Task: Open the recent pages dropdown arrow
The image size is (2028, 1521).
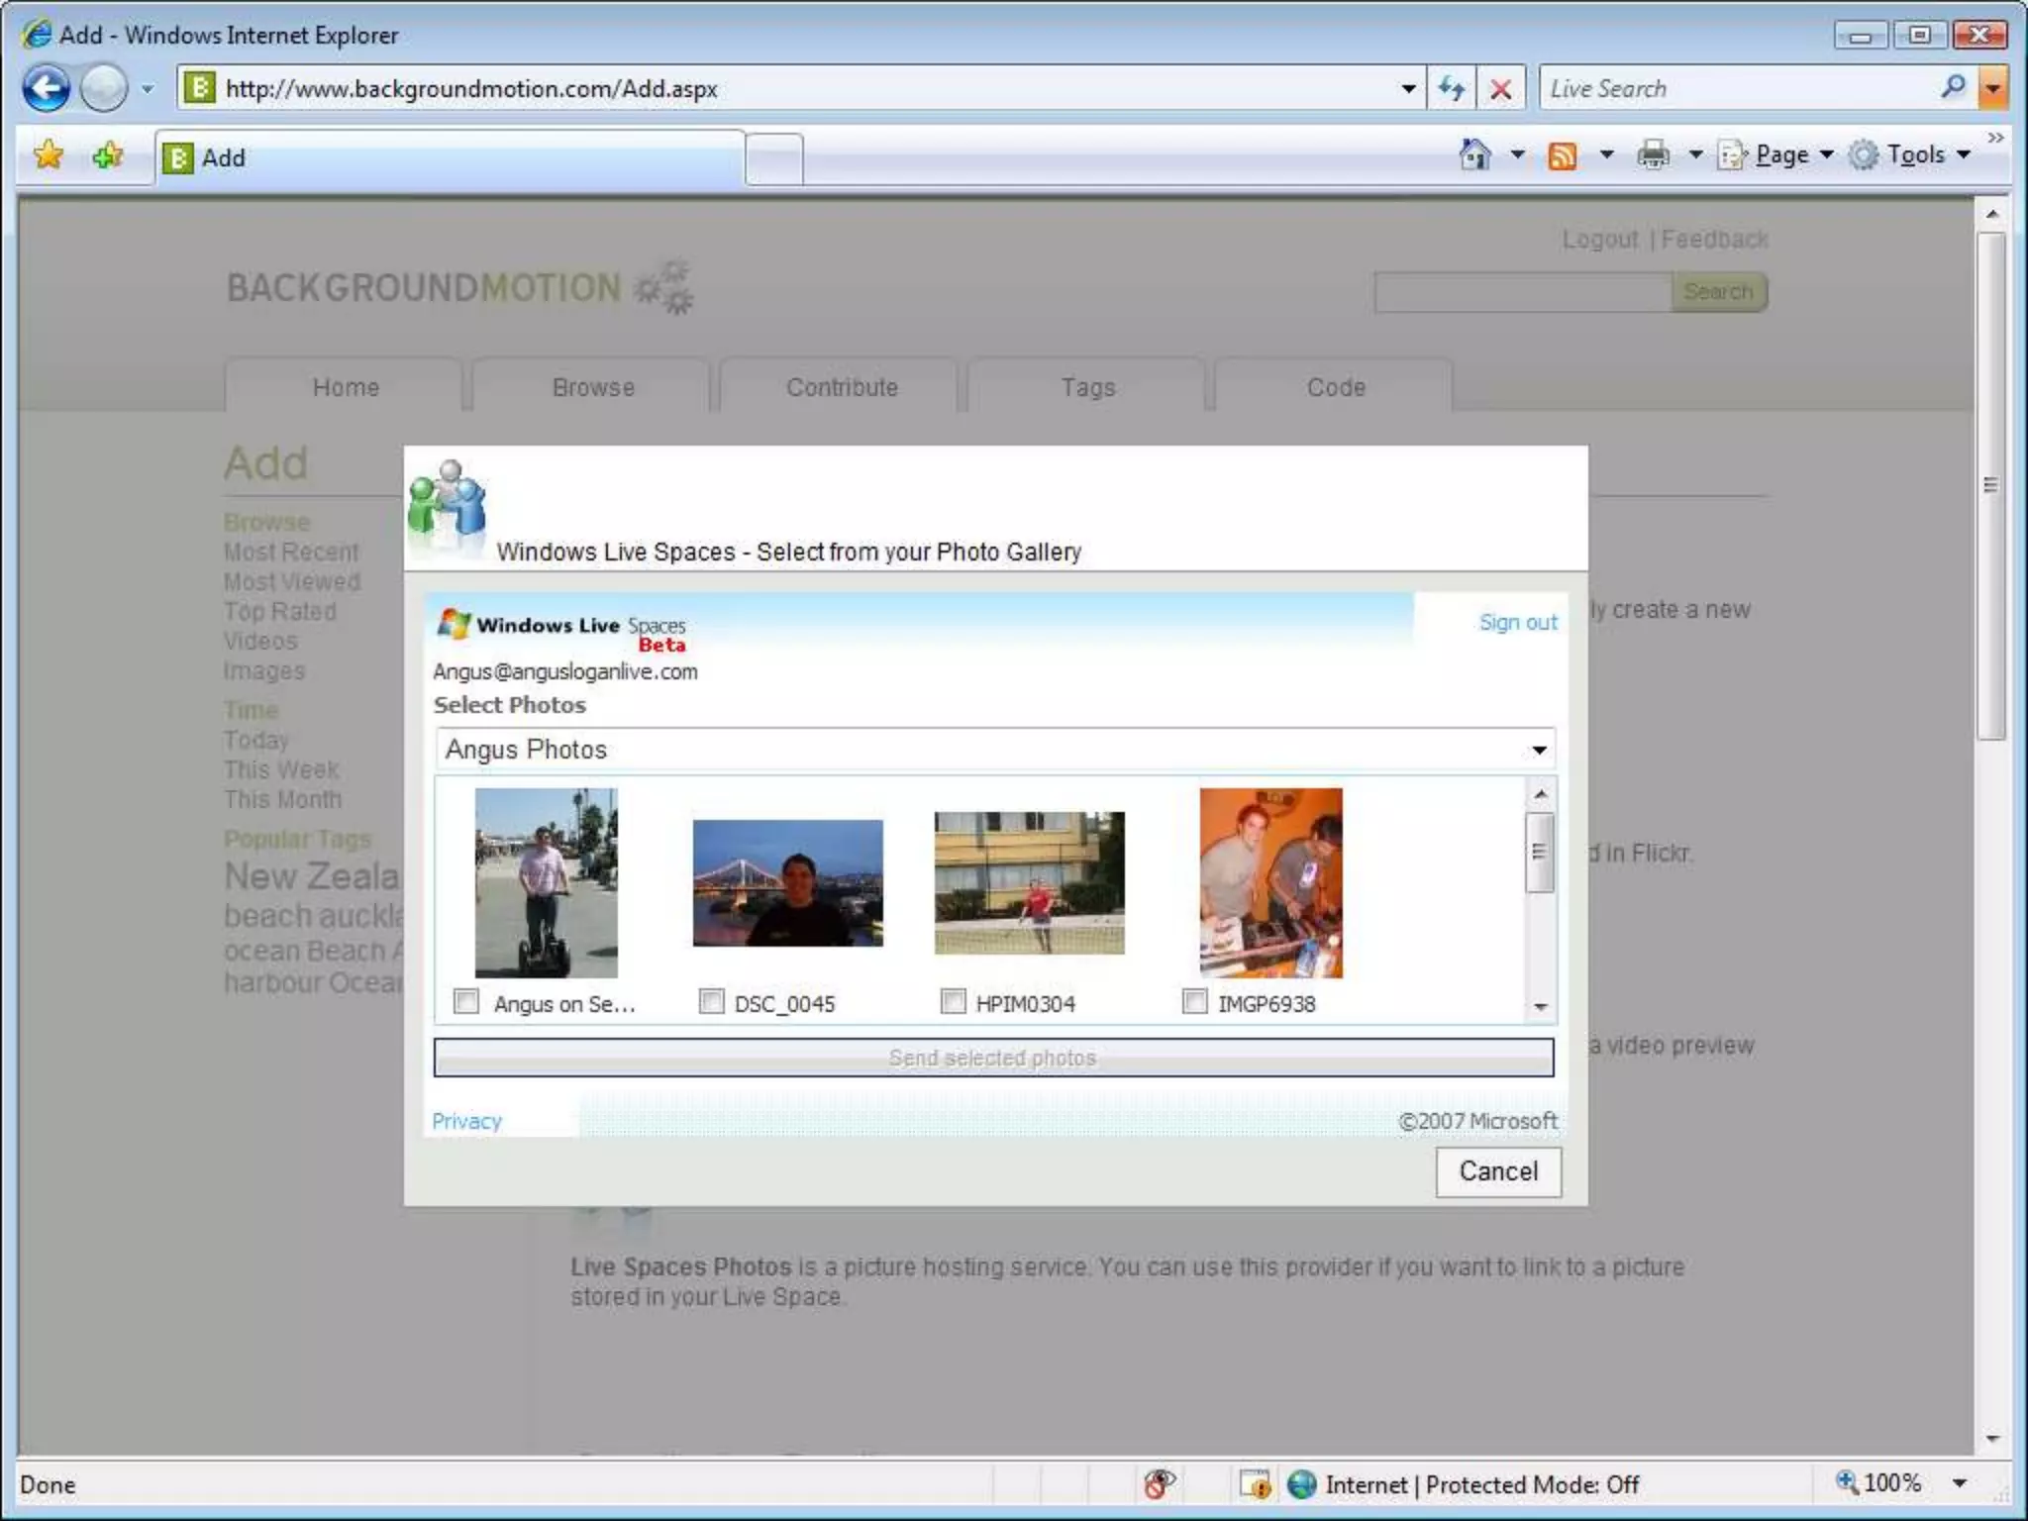Action: (148, 89)
